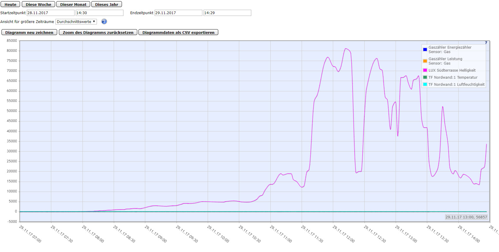Export data with Diagrammdaten als CSV exportieren
Screen dimensions: 499x252
(x=178, y=32)
